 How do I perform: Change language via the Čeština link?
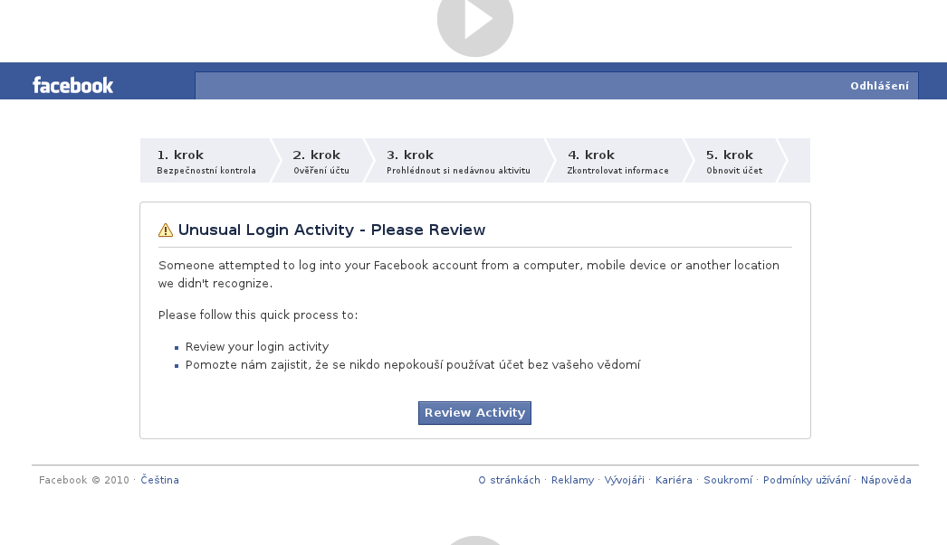pos(160,480)
